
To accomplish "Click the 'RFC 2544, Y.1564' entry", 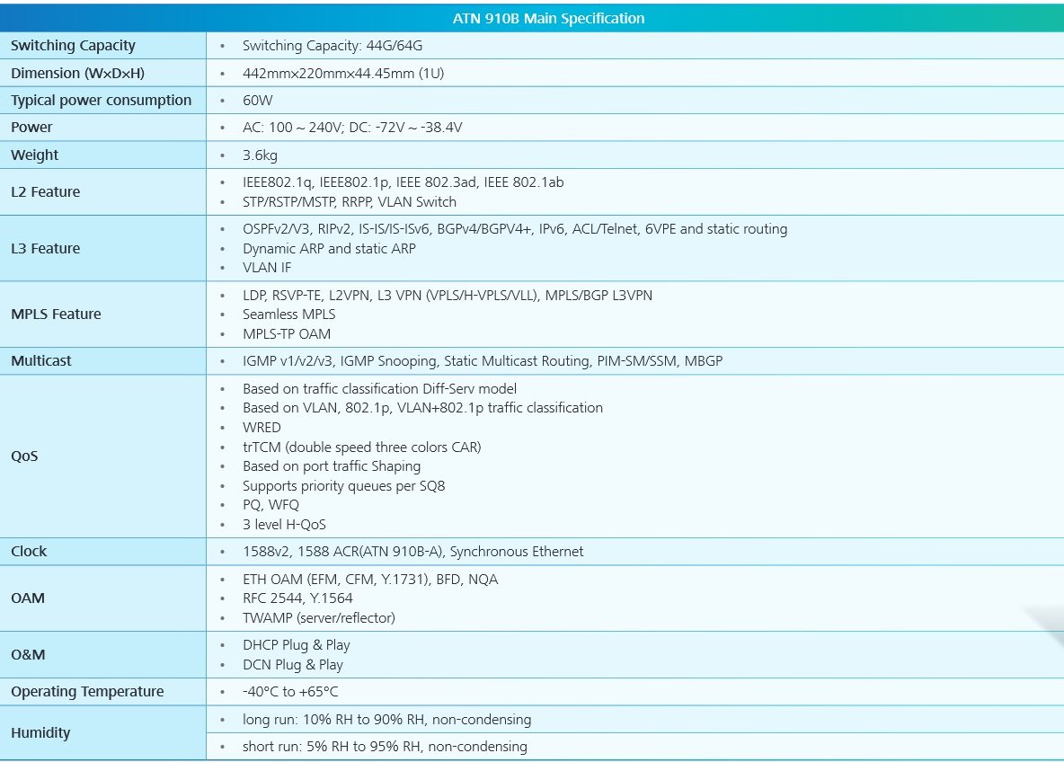I will pos(297,598).
